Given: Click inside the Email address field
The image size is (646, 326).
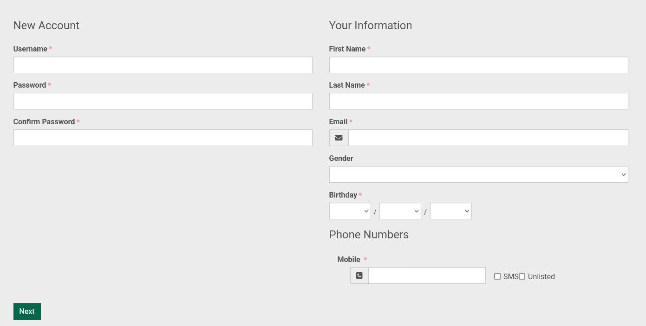Looking at the screenshot, I should 488,138.
